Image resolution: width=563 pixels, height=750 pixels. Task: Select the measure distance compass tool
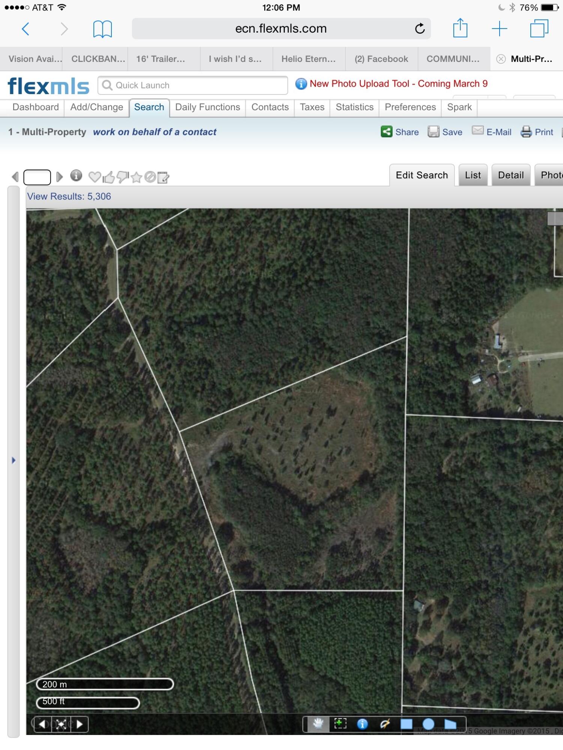385,724
